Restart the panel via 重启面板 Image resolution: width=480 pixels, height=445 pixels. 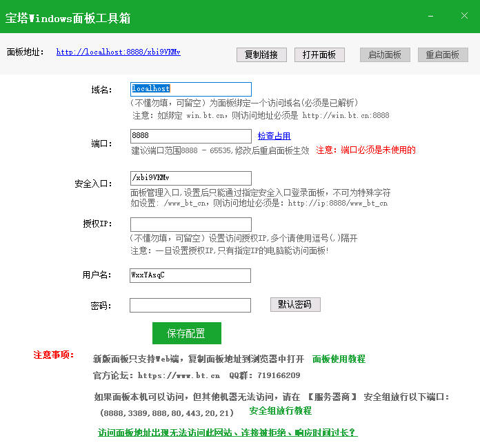click(443, 55)
